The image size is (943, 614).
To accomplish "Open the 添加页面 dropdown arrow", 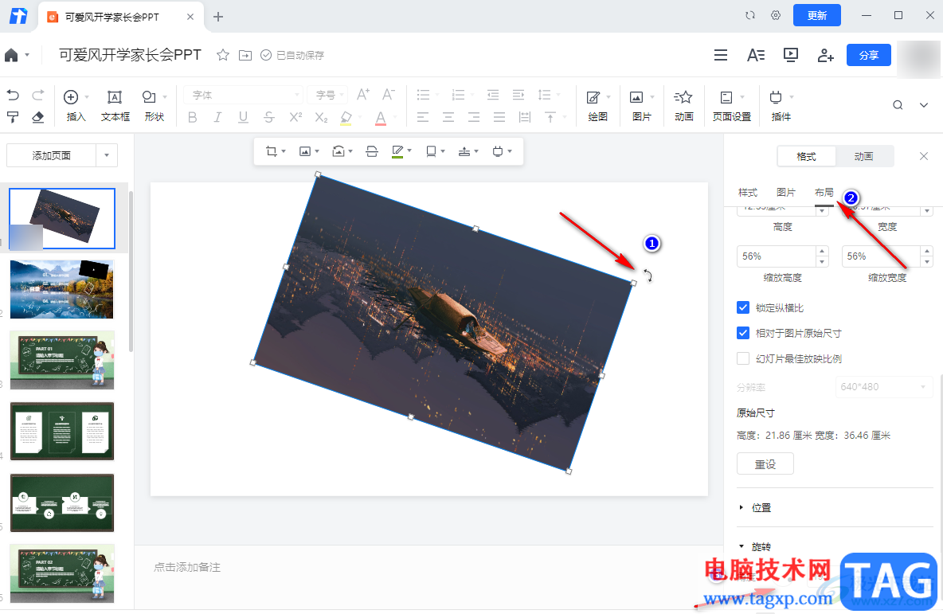I will [x=107, y=155].
